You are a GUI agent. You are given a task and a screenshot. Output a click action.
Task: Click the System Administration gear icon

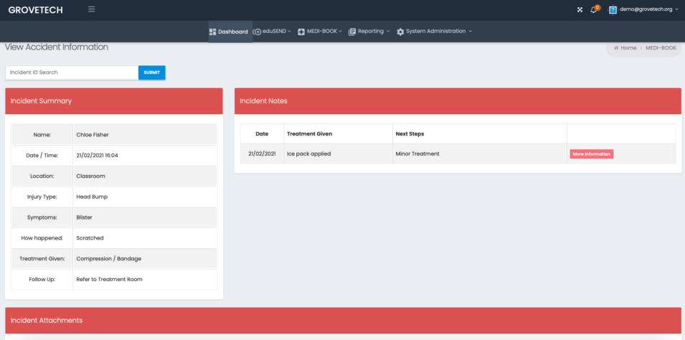tap(400, 32)
